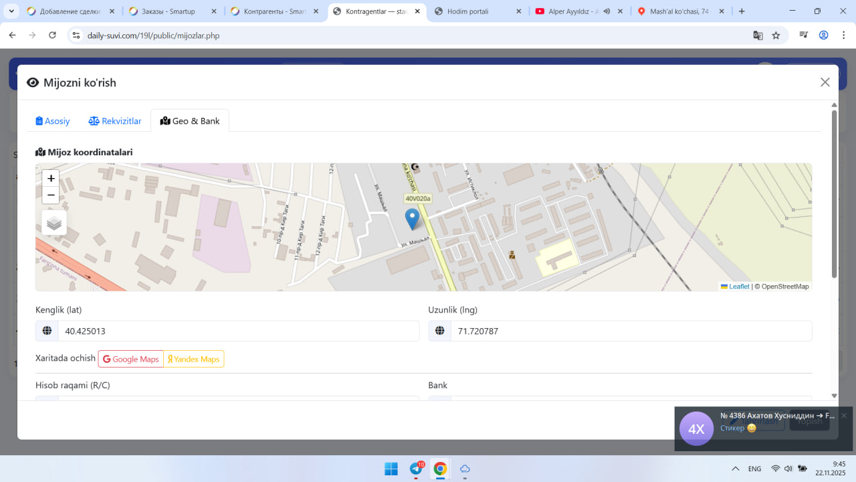Click the blue location marker on map
856x482 pixels.
click(x=412, y=220)
